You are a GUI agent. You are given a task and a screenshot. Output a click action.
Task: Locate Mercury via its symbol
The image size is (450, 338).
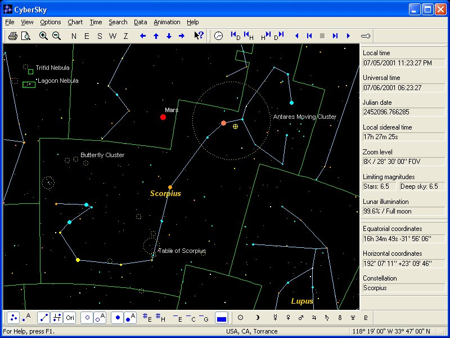pyautogui.click(x=275, y=318)
